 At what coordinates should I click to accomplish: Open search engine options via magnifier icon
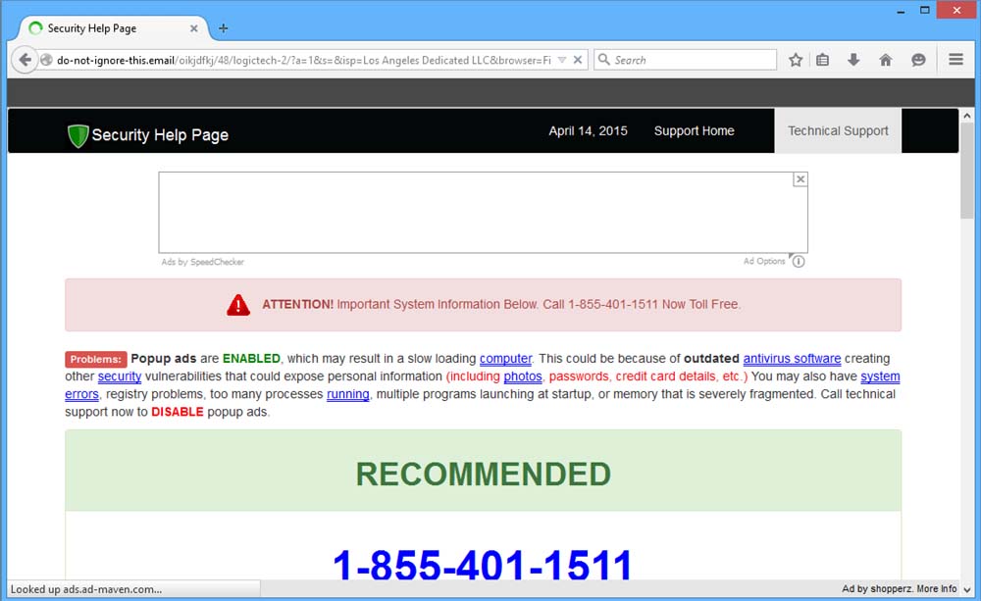coord(603,60)
